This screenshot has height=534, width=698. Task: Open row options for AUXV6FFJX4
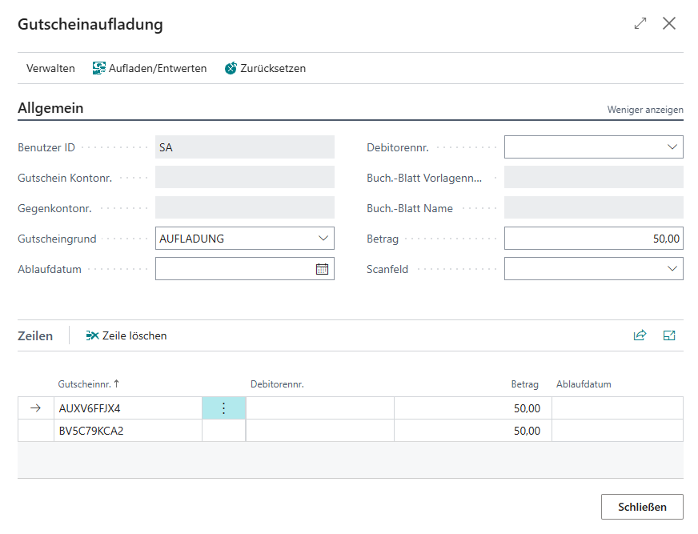(x=223, y=408)
